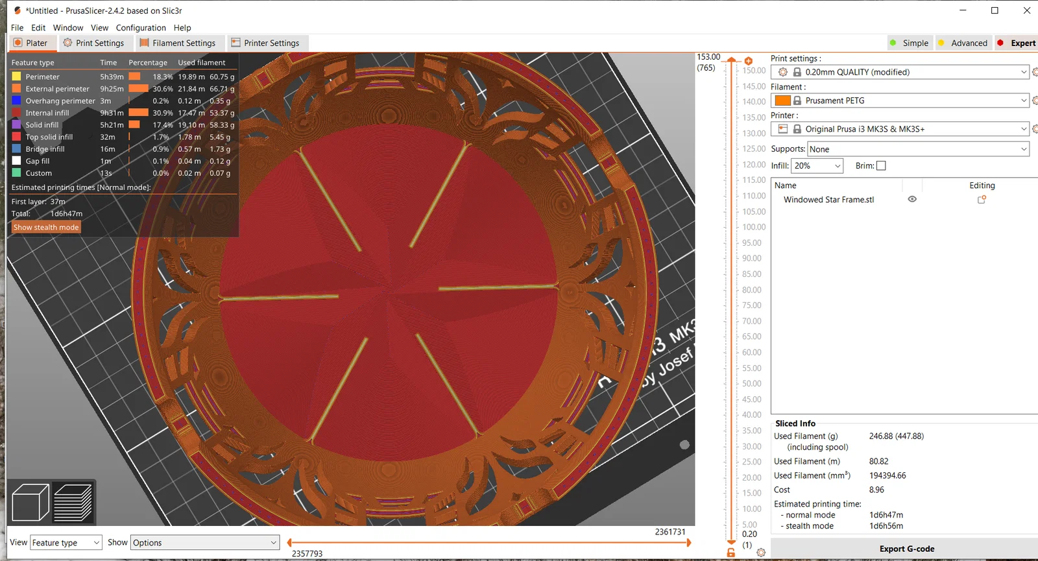The width and height of the screenshot is (1038, 561).
Task: Click the Cost value 8.96
Action: tap(876, 490)
